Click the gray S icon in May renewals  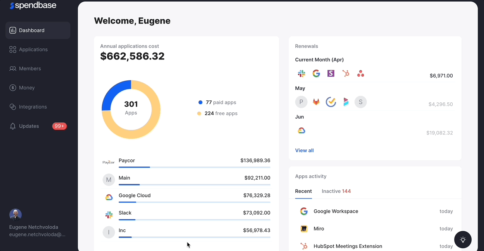(x=361, y=102)
